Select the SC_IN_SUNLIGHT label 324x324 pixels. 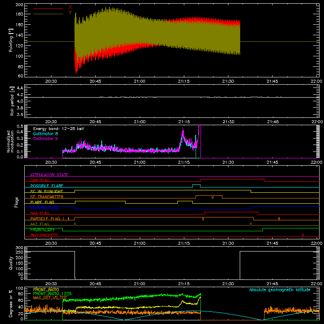coord(47,191)
